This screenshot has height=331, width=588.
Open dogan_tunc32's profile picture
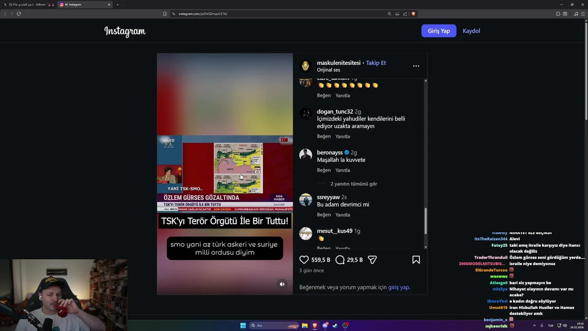(x=305, y=114)
